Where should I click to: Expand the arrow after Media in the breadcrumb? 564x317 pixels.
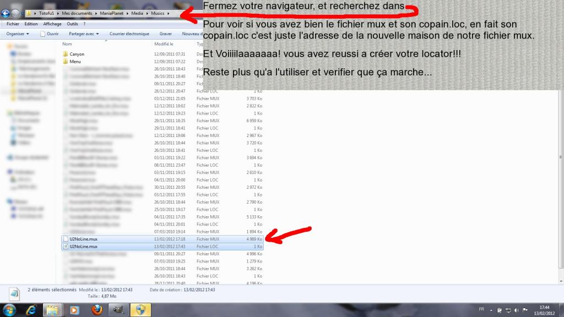[147, 14]
